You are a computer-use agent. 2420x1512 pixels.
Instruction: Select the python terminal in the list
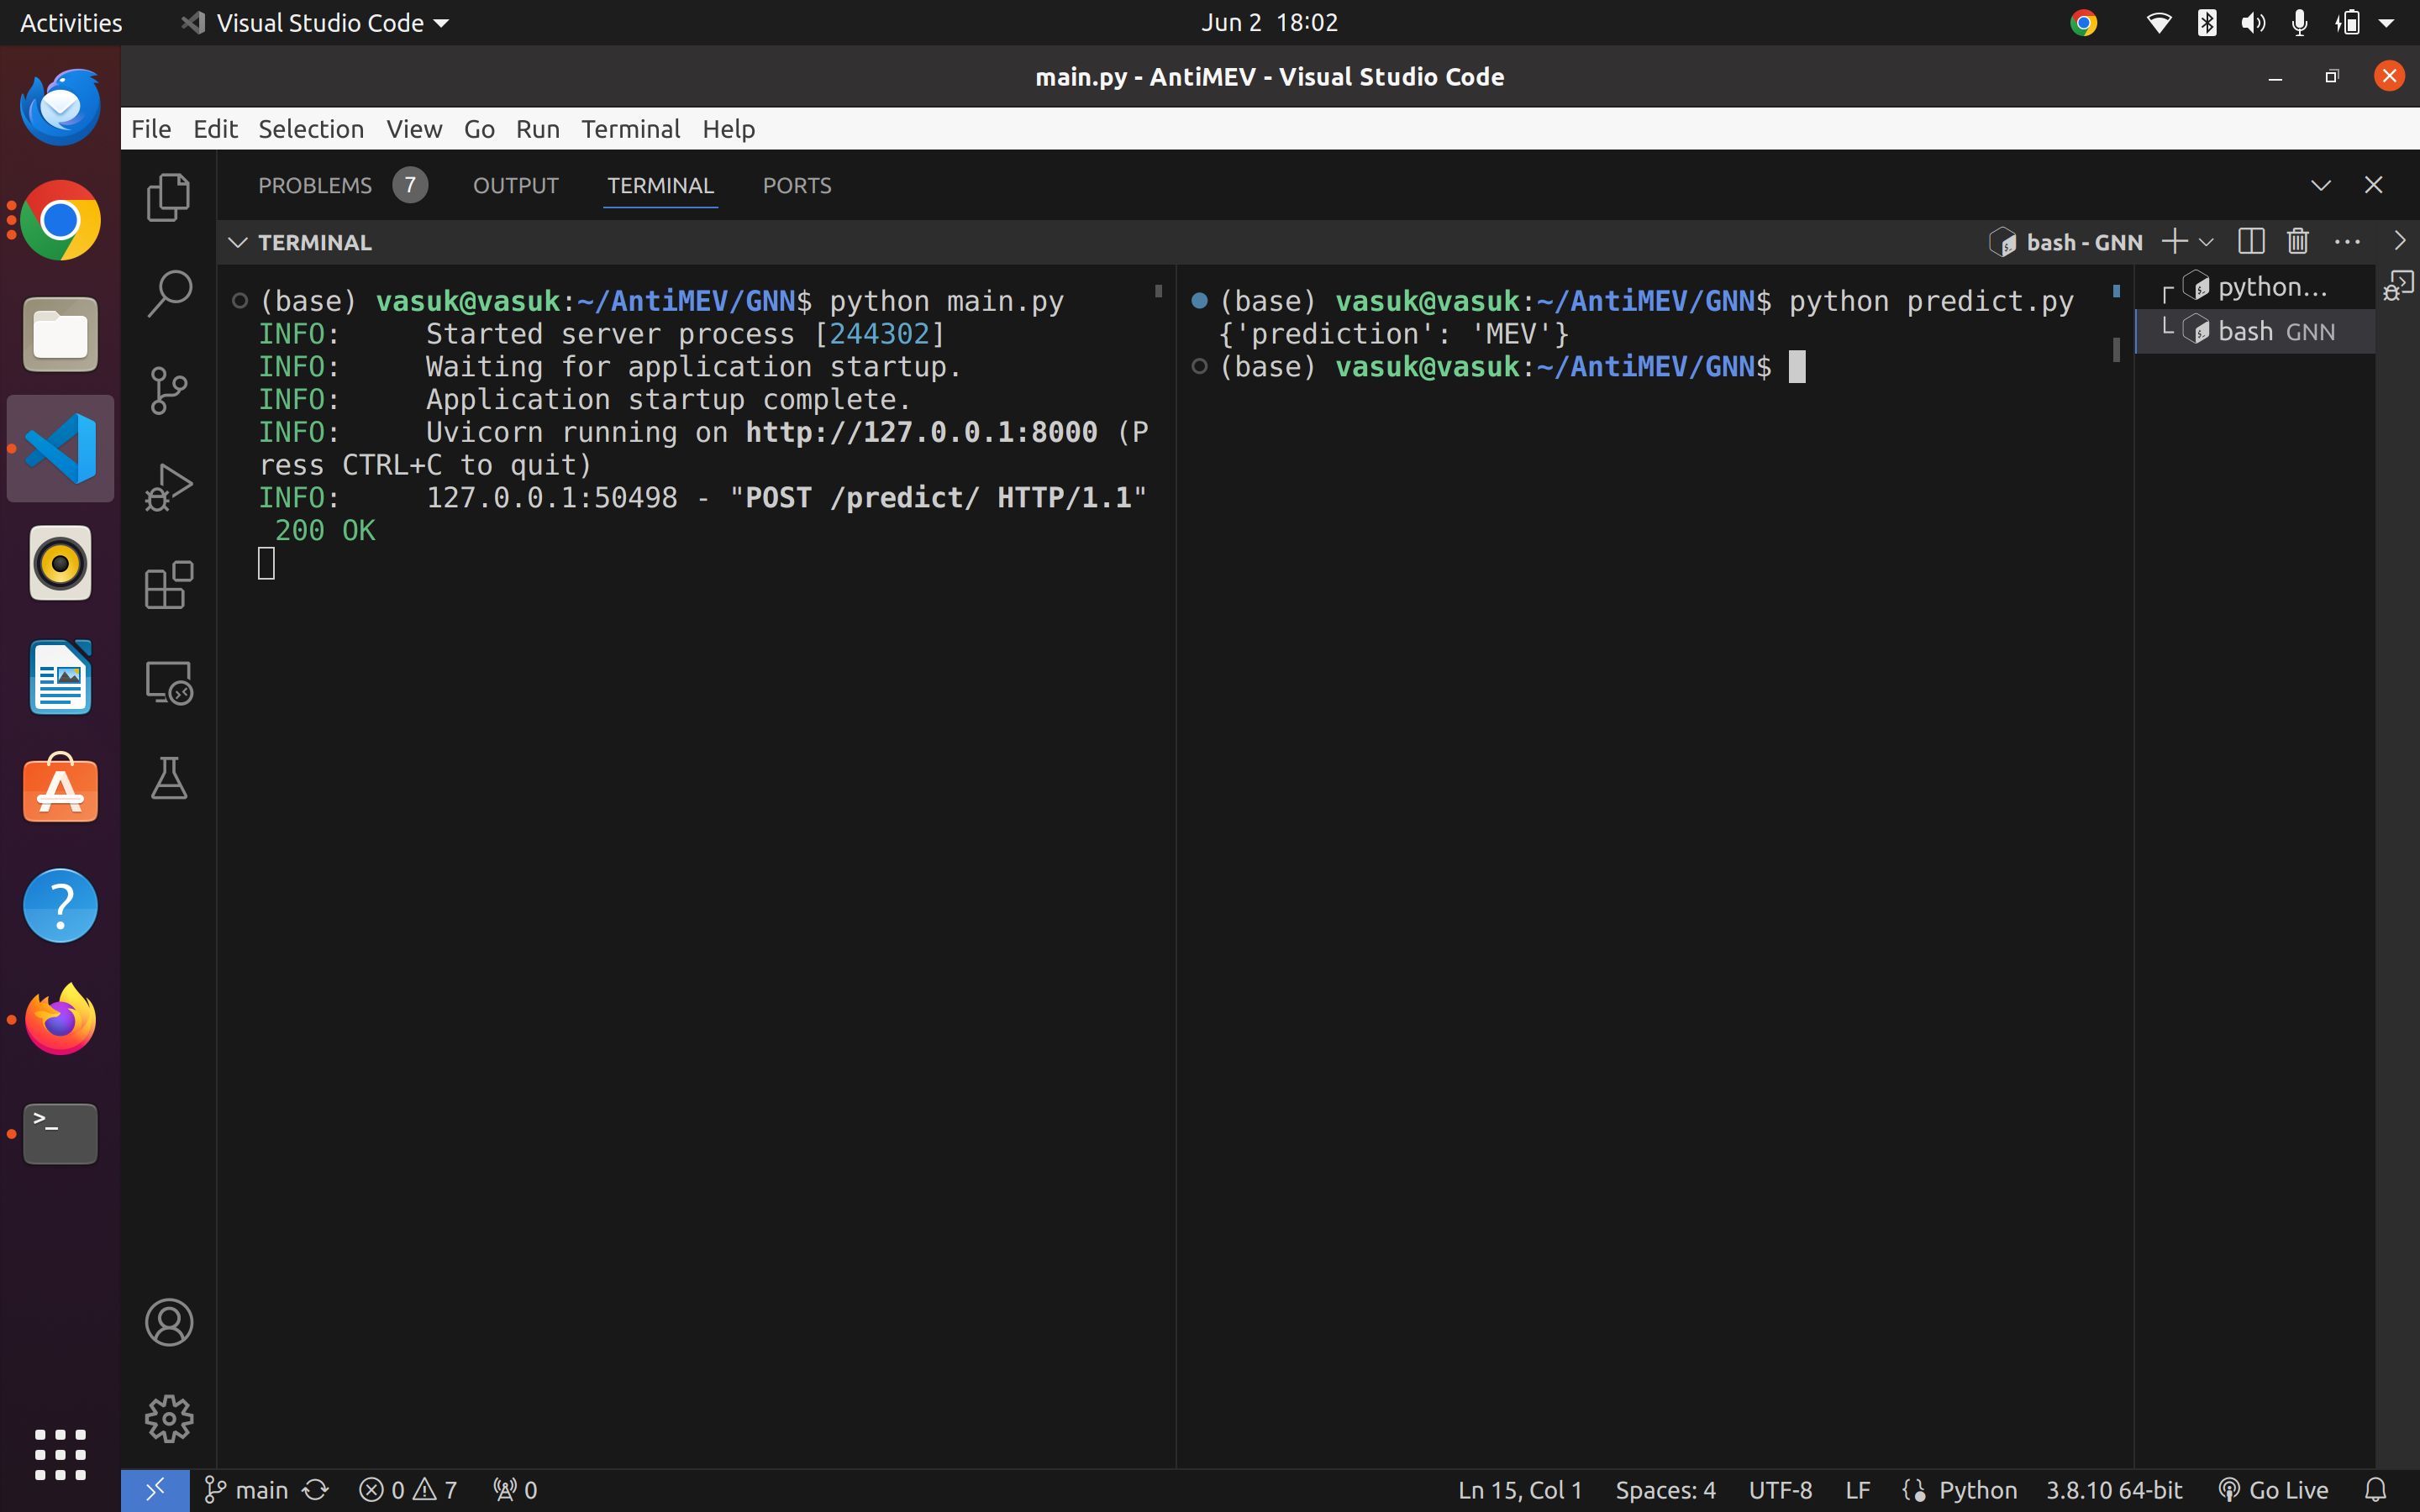[x=2255, y=288]
